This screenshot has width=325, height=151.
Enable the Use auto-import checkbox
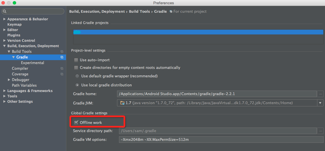pos(76,60)
